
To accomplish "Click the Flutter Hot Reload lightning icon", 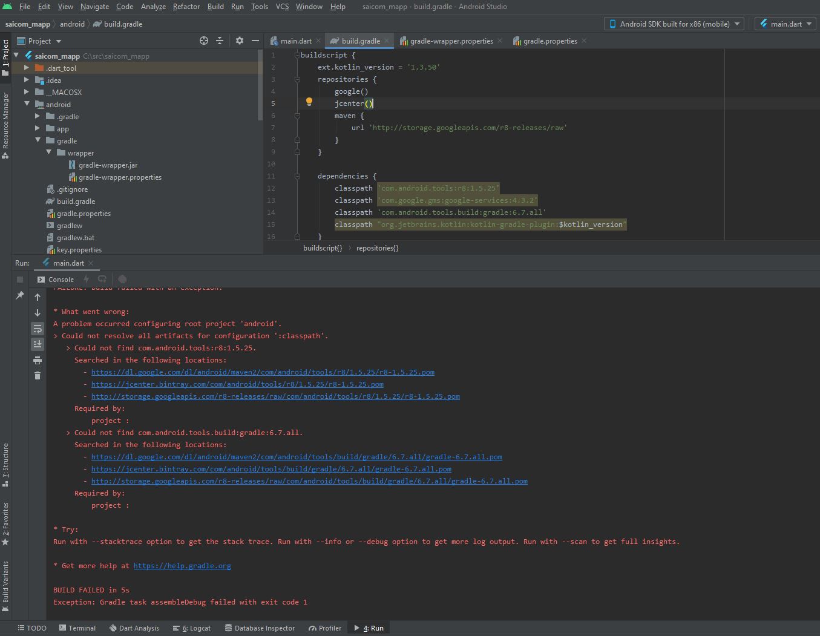I will click(x=86, y=279).
